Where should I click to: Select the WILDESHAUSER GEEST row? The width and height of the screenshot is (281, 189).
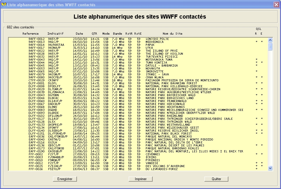138,127
